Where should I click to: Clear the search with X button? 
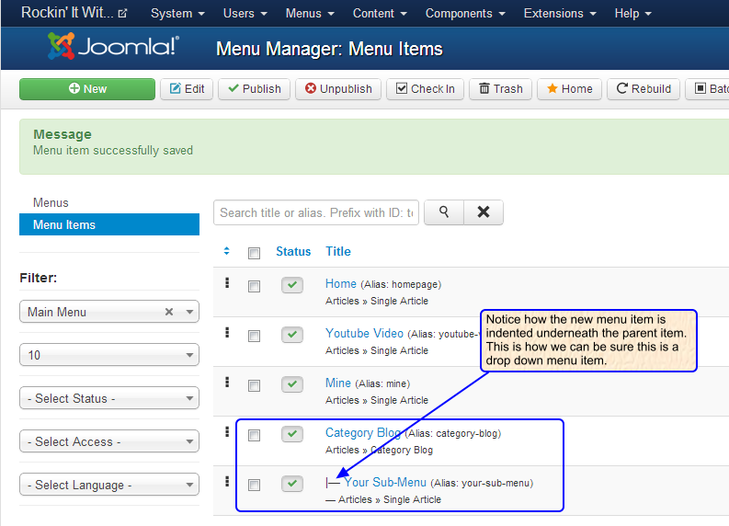(484, 212)
